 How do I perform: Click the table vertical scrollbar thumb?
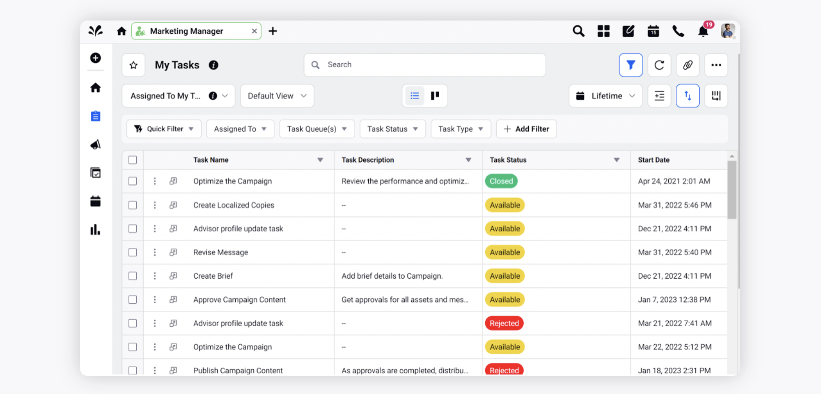pos(732,190)
